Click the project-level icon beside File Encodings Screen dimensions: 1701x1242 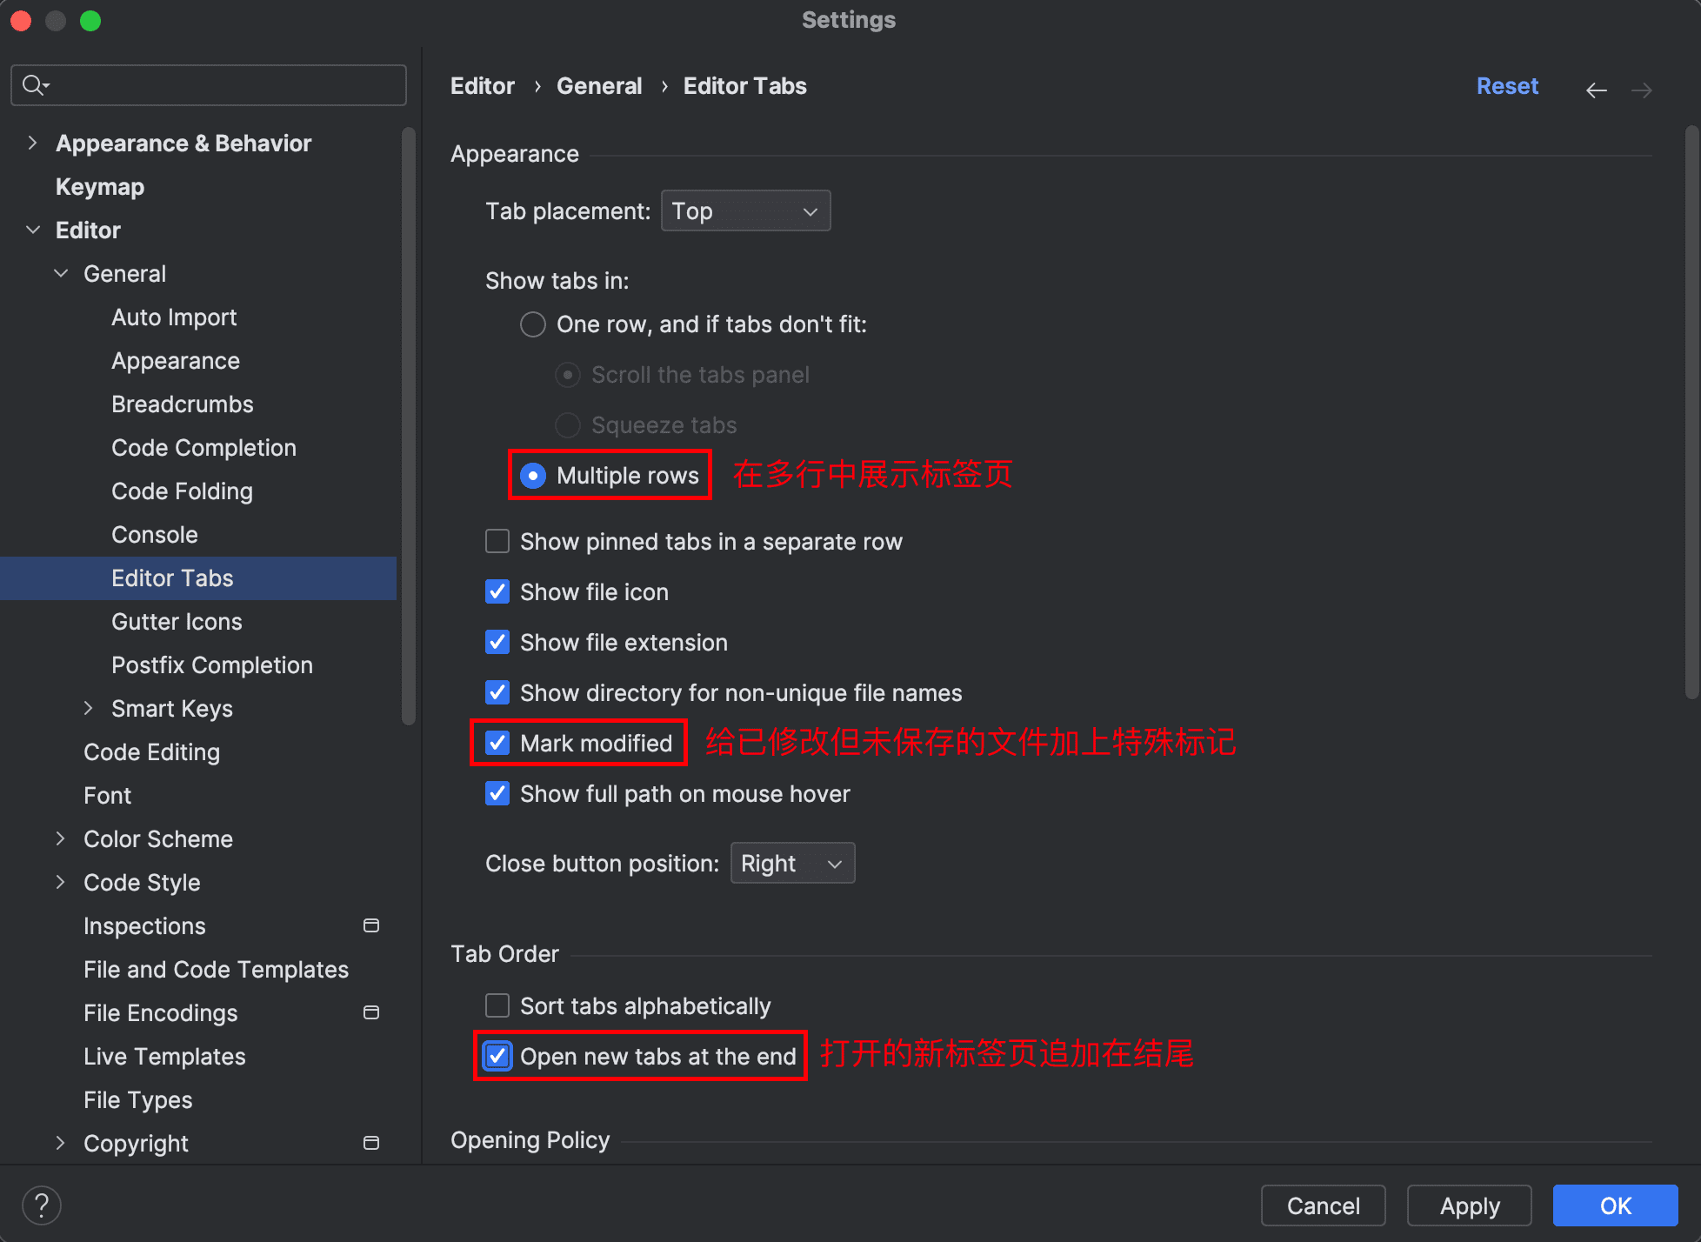(x=371, y=1012)
